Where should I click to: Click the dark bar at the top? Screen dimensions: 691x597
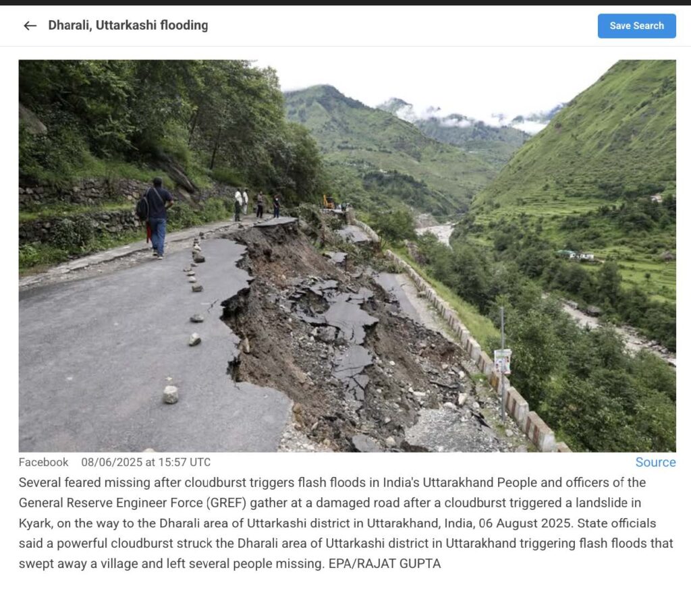click(x=345, y=3)
